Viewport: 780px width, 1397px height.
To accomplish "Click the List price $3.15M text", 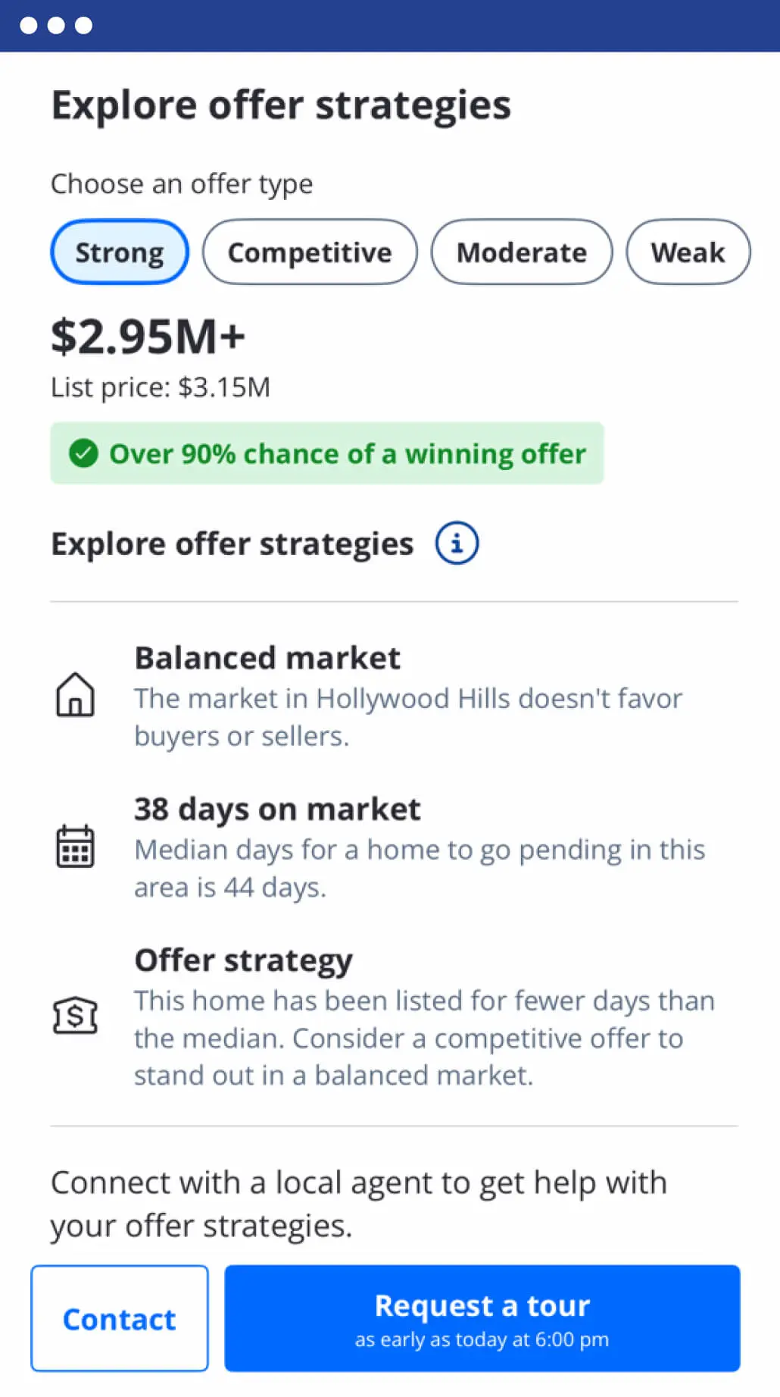I will (161, 387).
